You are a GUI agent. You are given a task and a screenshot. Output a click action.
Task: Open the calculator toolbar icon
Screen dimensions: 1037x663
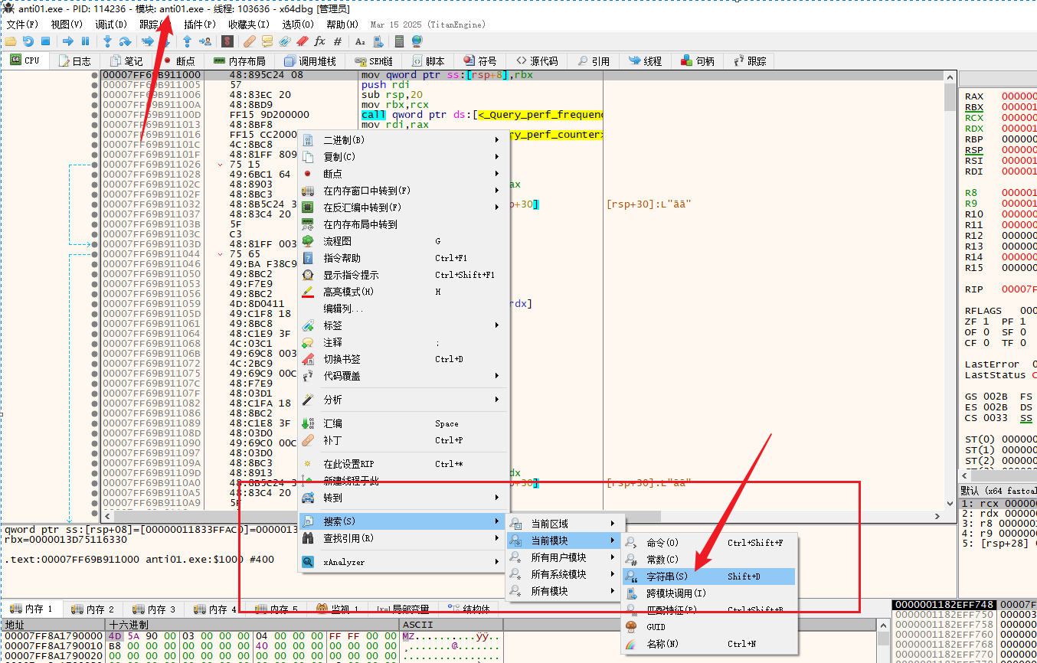tap(399, 41)
